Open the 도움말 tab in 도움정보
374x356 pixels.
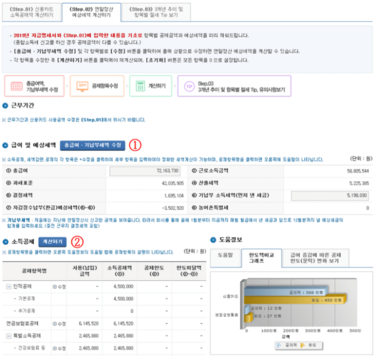[x=225, y=257]
